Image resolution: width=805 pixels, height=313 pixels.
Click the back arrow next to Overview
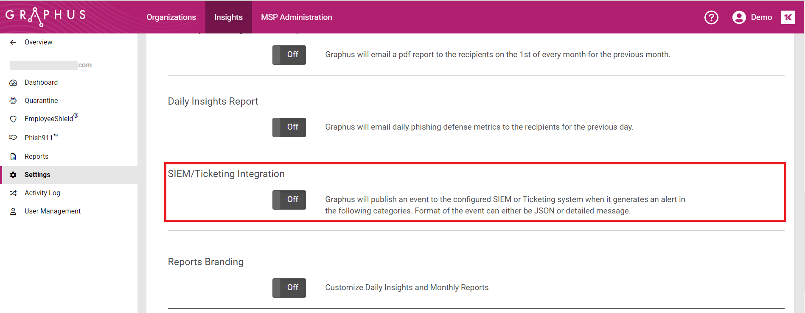coord(13,42)
